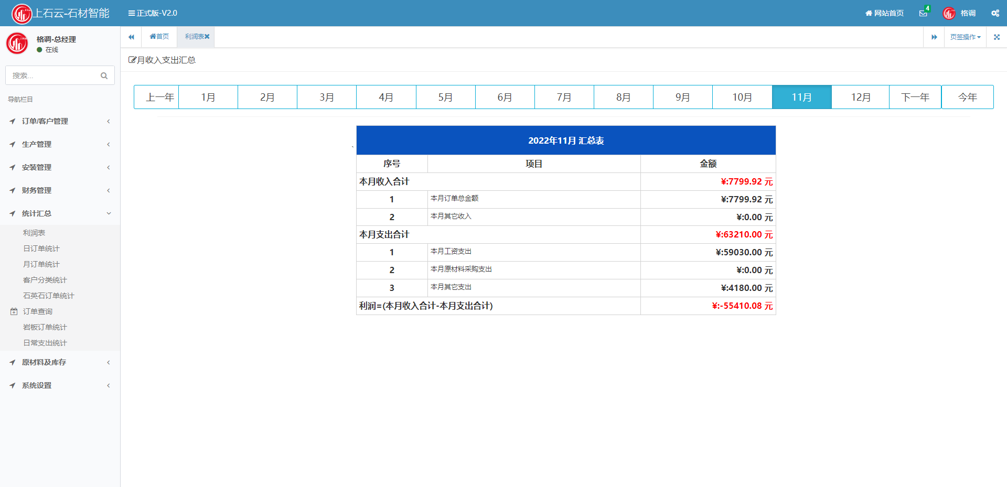Click the arrow icon beside 统计汇总
The image size is (1007, 487).
(x=13, y=213)
